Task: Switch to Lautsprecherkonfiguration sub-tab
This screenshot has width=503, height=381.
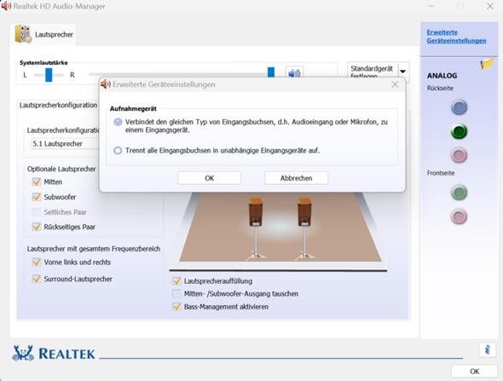Action: pos(58,105)
